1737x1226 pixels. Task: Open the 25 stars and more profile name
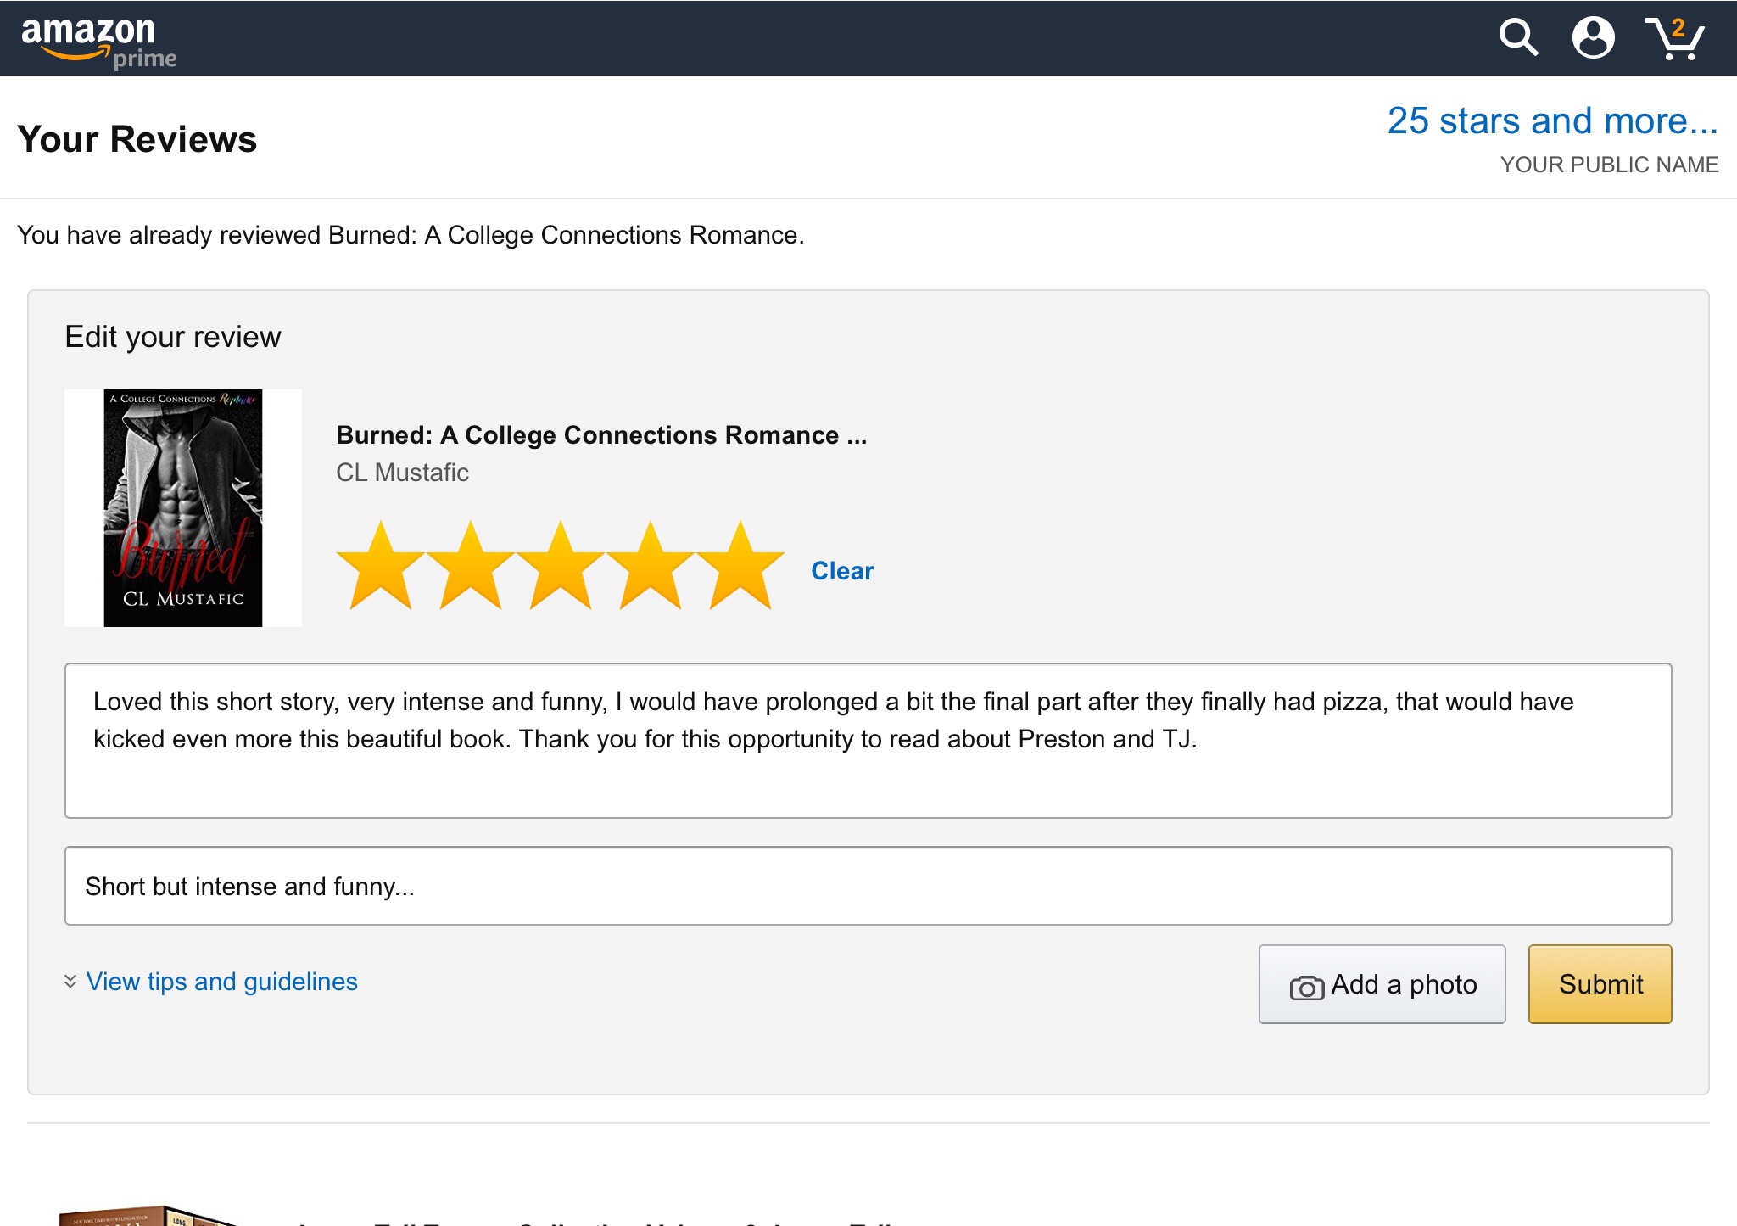point(1551,121)
